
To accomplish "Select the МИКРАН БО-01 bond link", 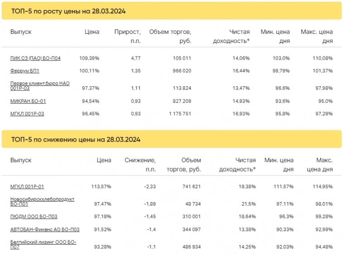I will point(28,101).
